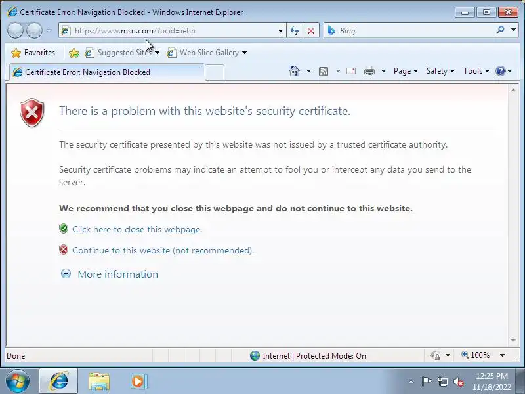Open the zoom level dropdown arrow

pos(502,355)
